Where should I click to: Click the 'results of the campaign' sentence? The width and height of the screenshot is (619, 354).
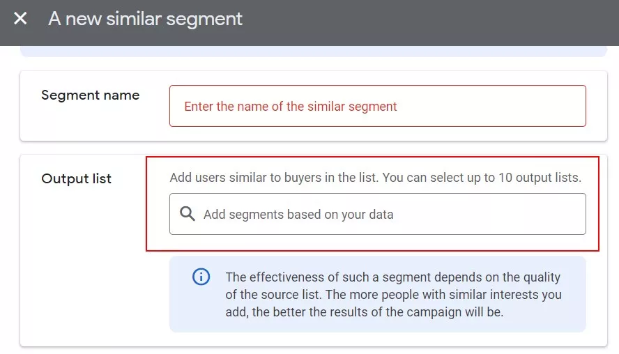point(365,311)
